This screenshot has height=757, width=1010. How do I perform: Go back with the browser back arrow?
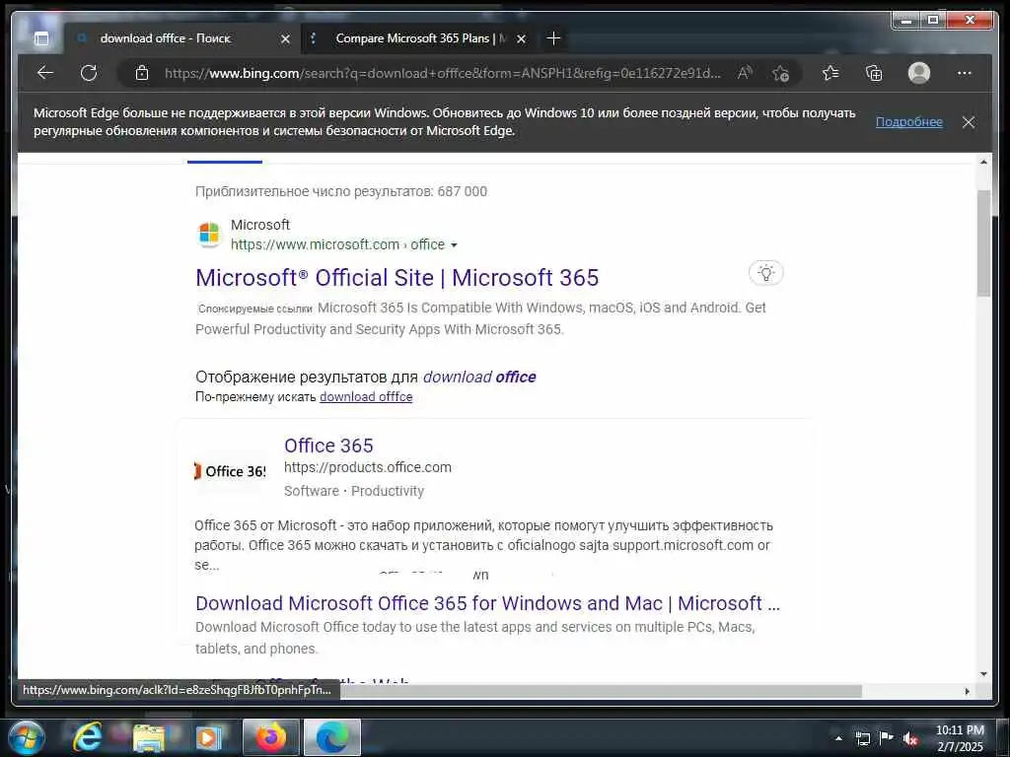[x=45, y=73]
